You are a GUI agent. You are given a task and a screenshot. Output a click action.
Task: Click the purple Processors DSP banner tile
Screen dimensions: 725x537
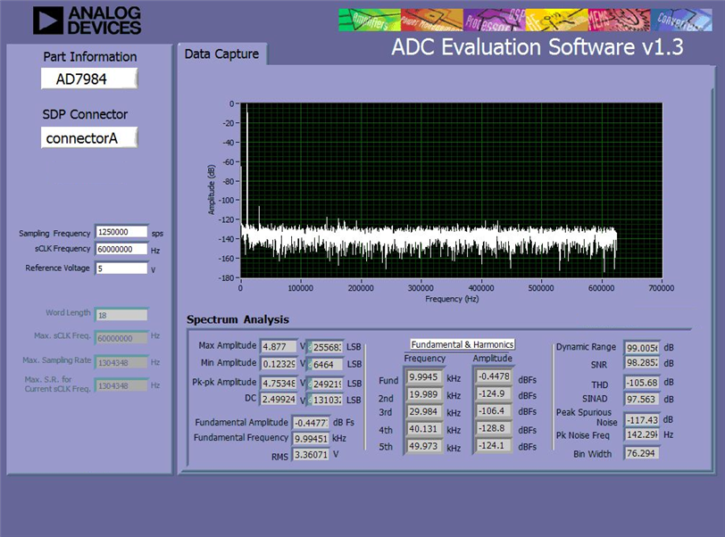(x=495, y=20)
